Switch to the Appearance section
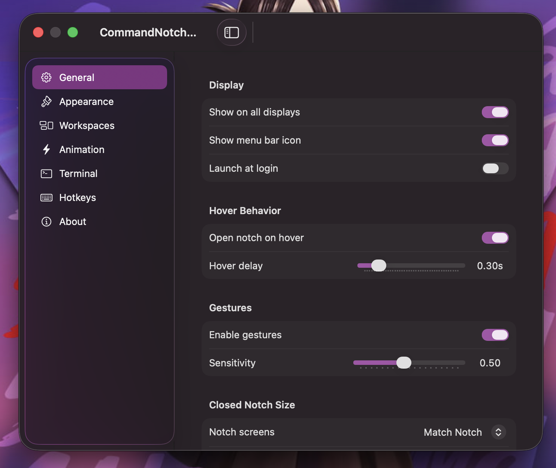This screenshot has width=556, height=468. coord(86,101)
